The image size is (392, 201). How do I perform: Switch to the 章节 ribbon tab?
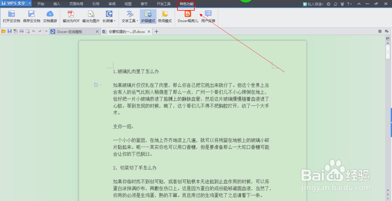tap(144, 4)
